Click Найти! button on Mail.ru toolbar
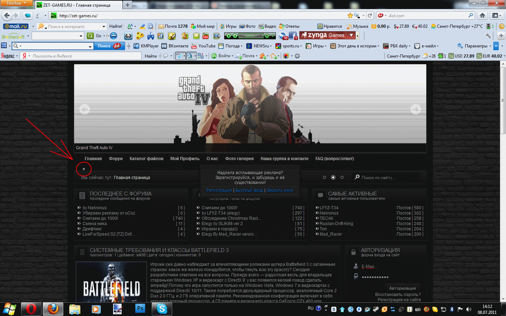 coord(116,26)
